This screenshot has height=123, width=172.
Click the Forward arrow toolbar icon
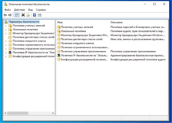coord(10,15)
